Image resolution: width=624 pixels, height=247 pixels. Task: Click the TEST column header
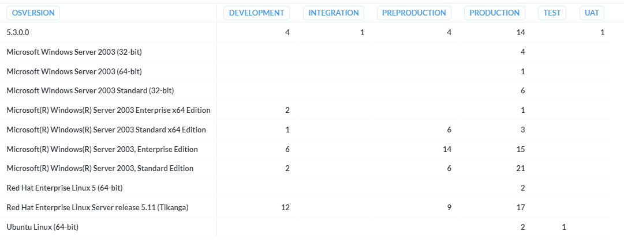point(552,13)
